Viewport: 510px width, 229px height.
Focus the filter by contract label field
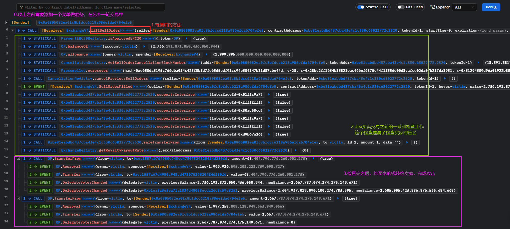point(91,7)
